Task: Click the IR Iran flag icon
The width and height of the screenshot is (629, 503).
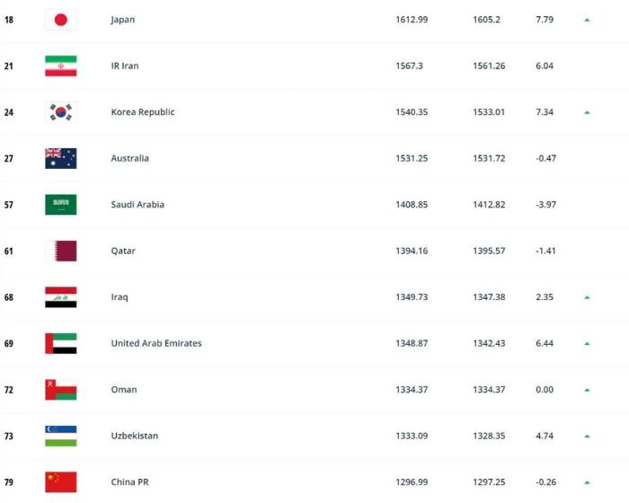Action: [61, 66]
